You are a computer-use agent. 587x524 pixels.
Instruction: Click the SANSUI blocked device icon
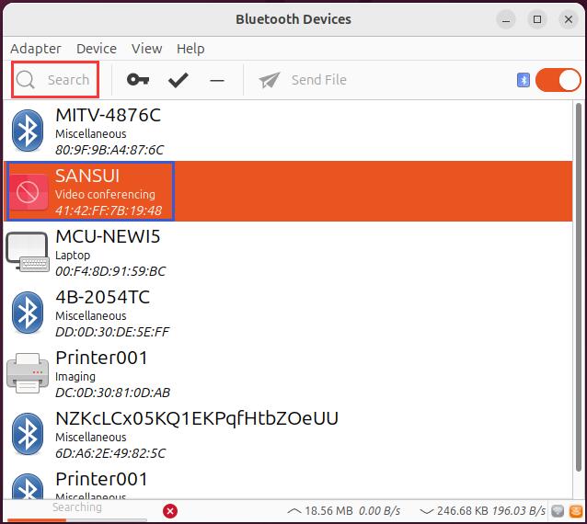tap(28, 193)
